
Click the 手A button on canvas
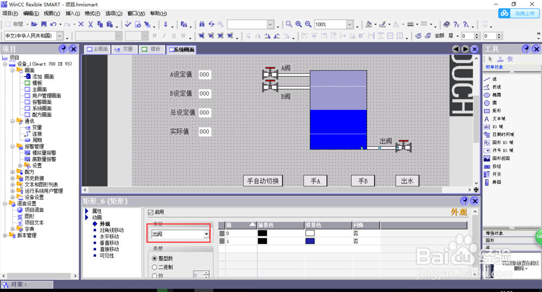point(315,181)
